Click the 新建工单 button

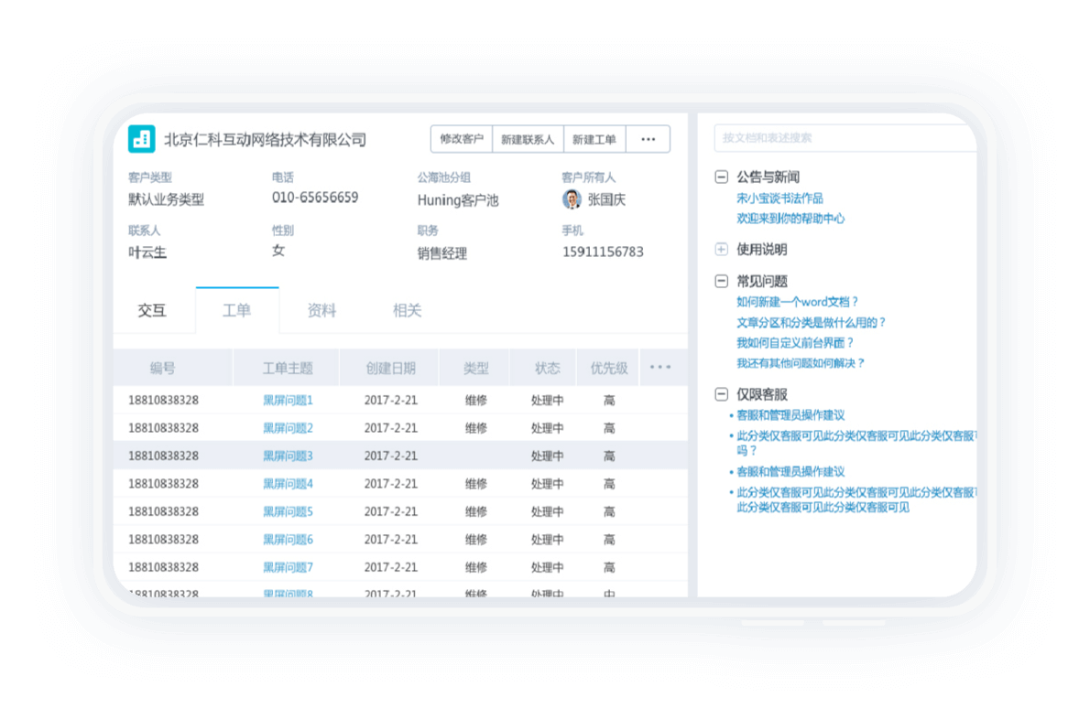[594, 139]
